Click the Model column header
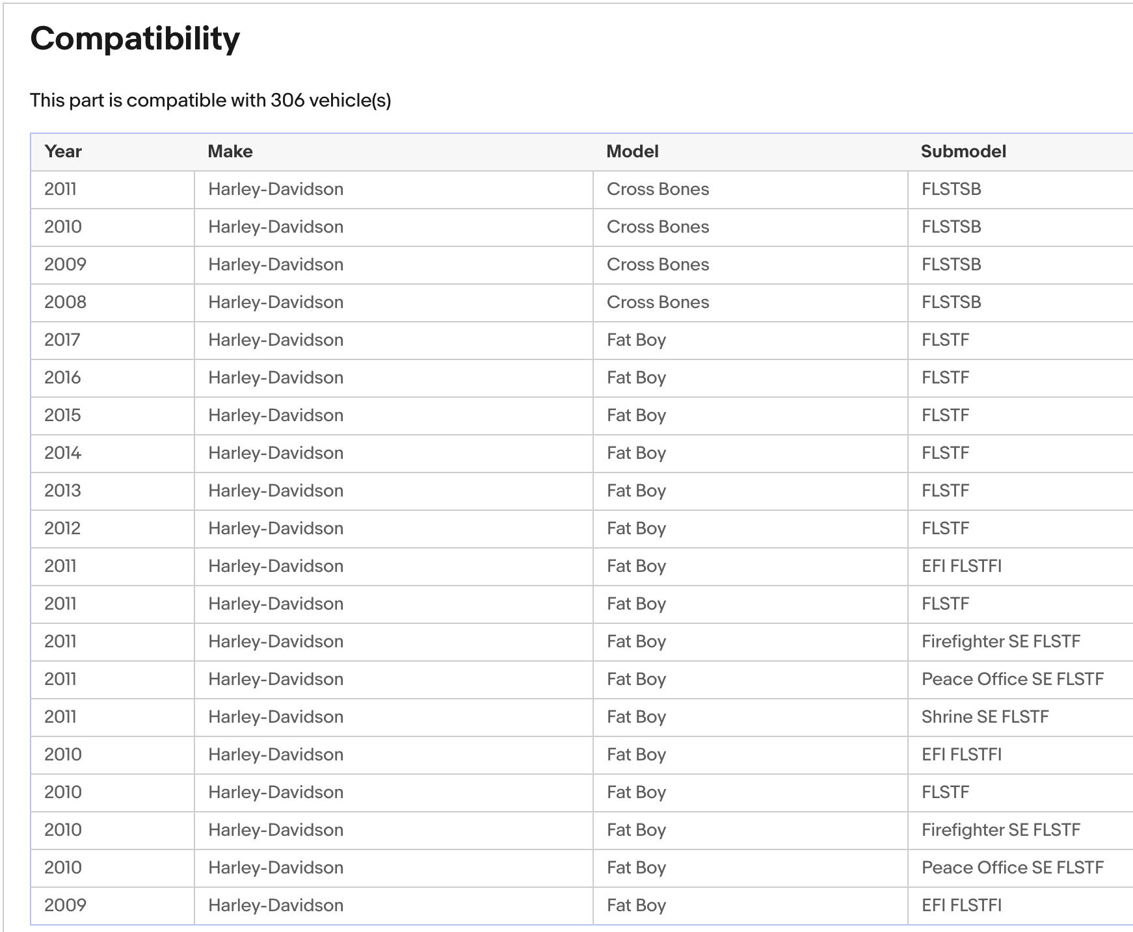Screen dimensions: 1133x932 632,151
